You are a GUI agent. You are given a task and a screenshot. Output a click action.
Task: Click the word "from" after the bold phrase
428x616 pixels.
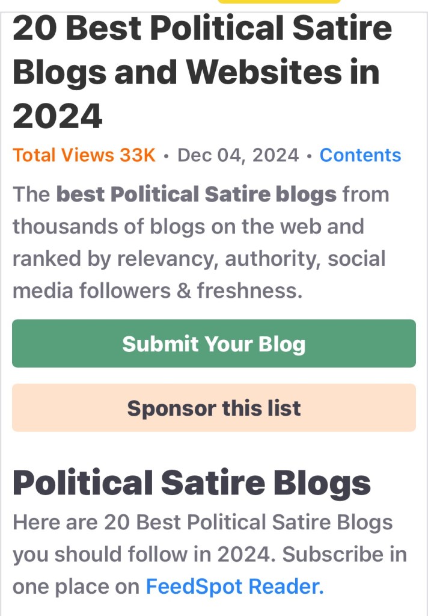click(x=365, y=195)
